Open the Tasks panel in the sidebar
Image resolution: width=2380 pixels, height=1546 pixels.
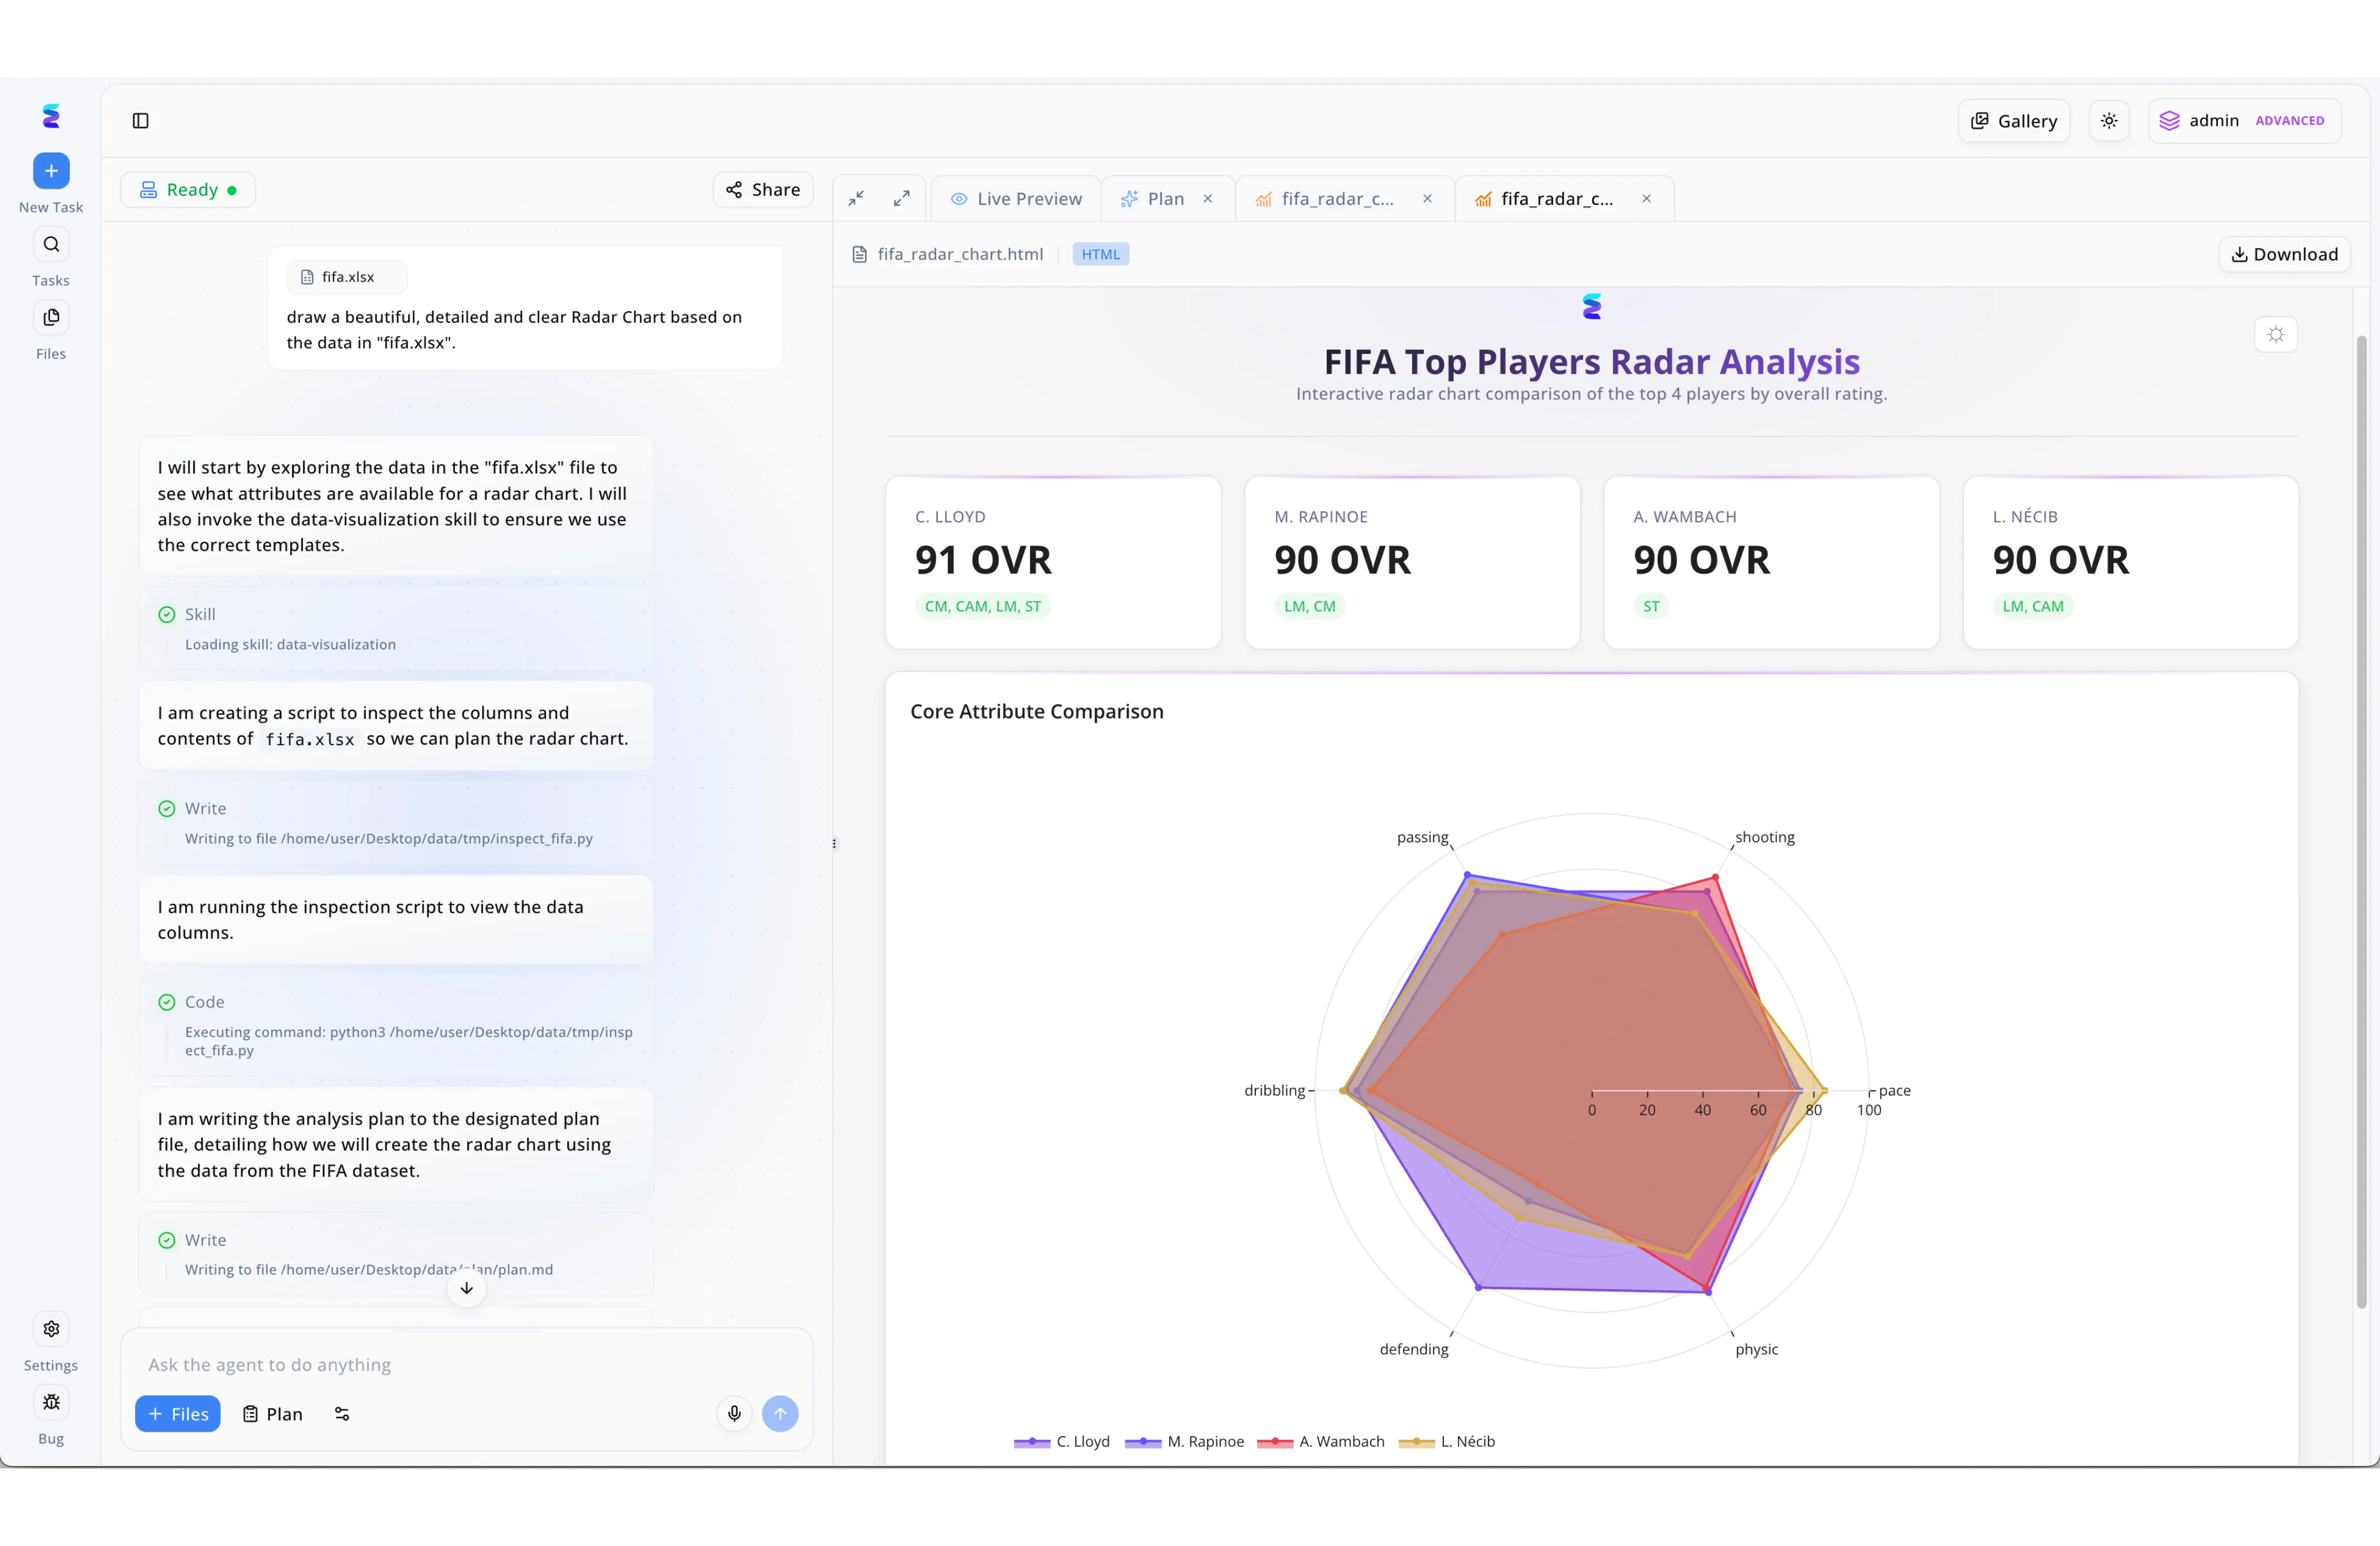[x=51, y=244]
